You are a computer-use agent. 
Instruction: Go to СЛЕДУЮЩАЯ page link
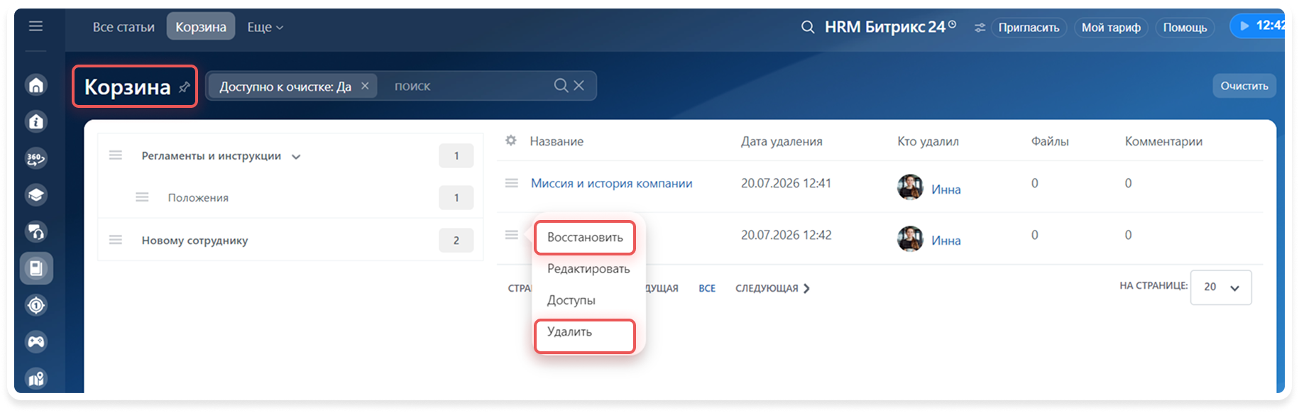click(772, 288)
